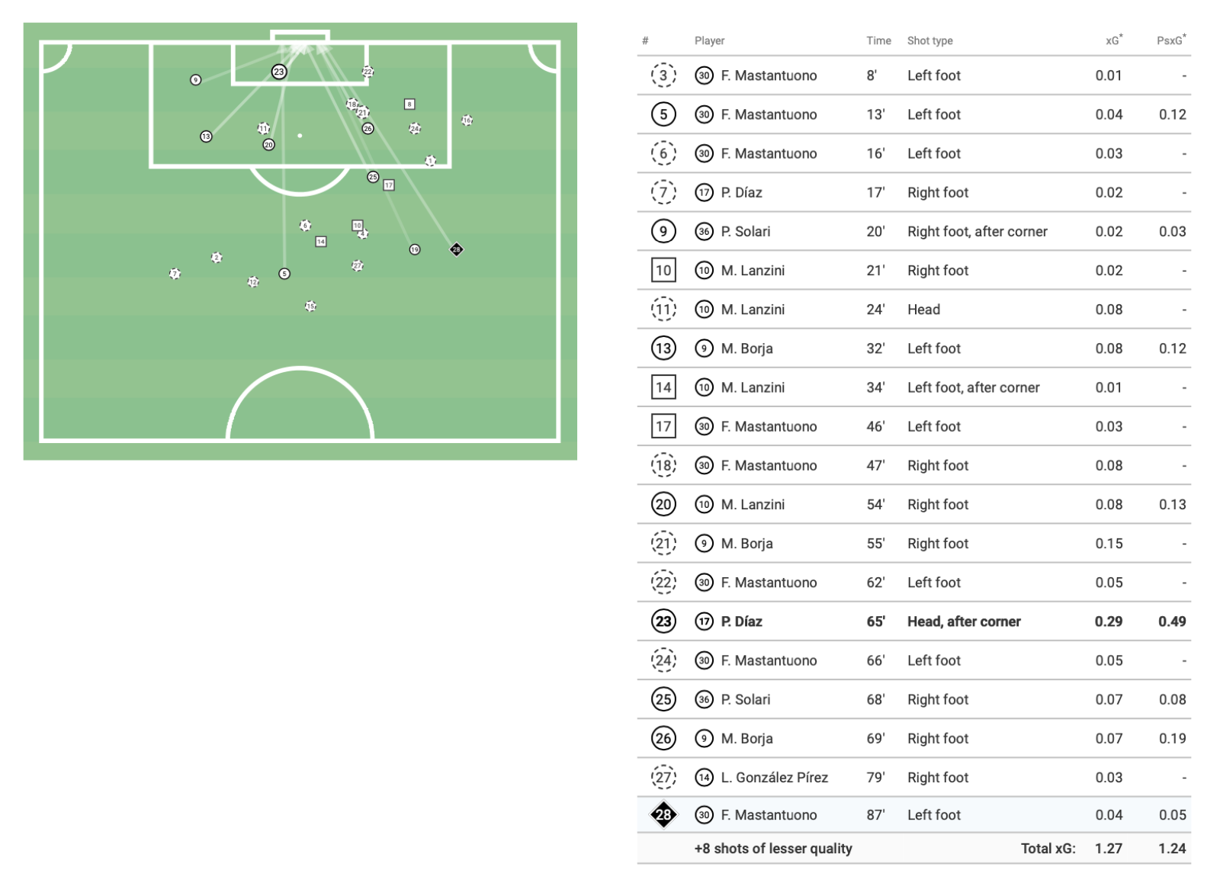Expand the +8 shots of lesser quality

click(x=773, y=849)
